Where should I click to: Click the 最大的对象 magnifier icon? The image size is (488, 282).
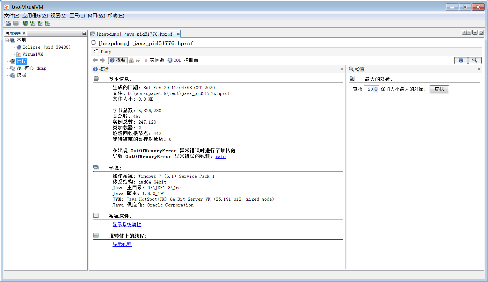(x=352, y=79)
